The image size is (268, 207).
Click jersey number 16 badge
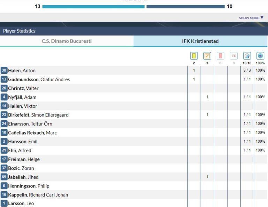4,195
